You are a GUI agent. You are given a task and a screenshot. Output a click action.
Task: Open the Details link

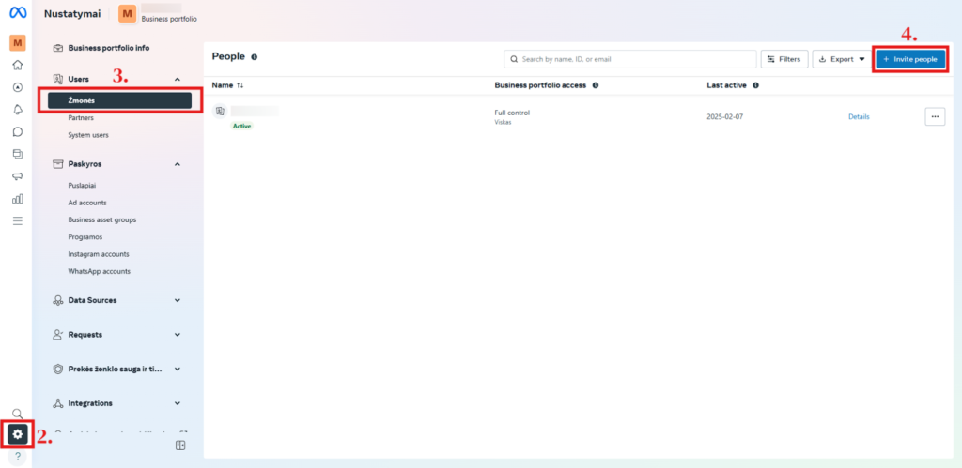pyautogui.click(x=859, y=116)
